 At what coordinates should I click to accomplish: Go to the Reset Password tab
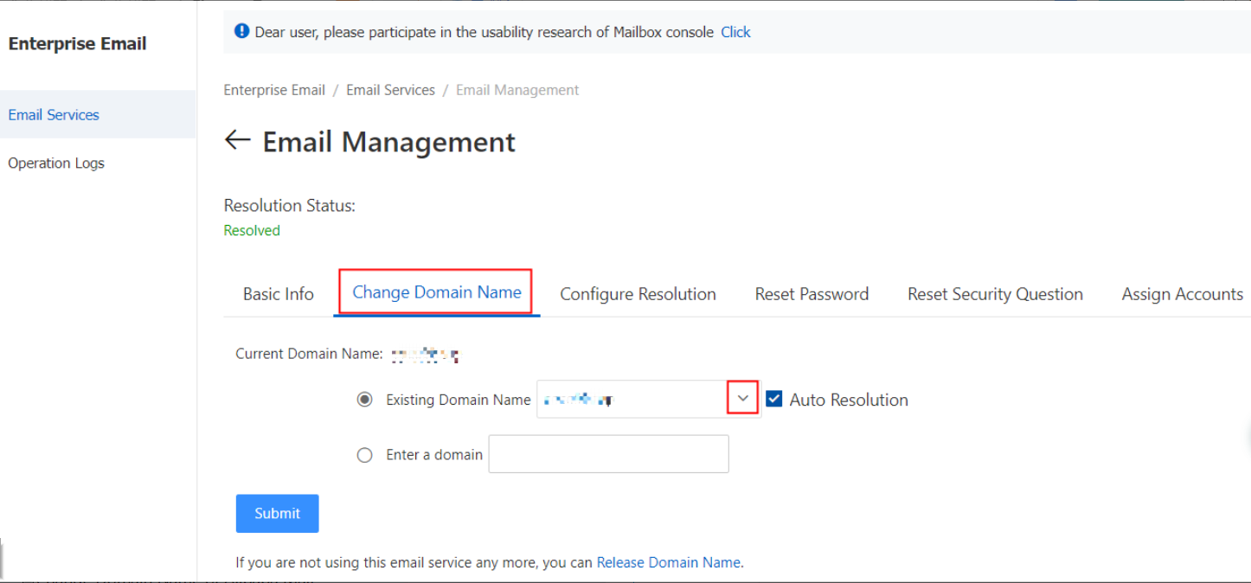(812, 294)
